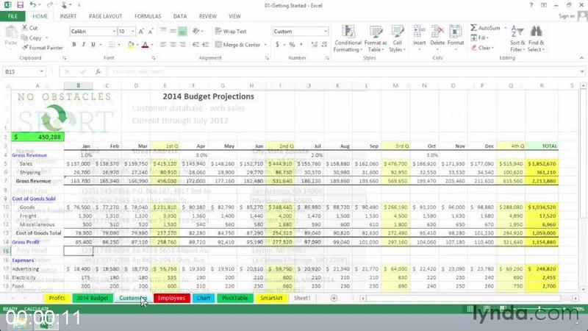Viewport: 588px width, 331px height.
Task: Open Format as Table gallery
Action: coord(376,39)
